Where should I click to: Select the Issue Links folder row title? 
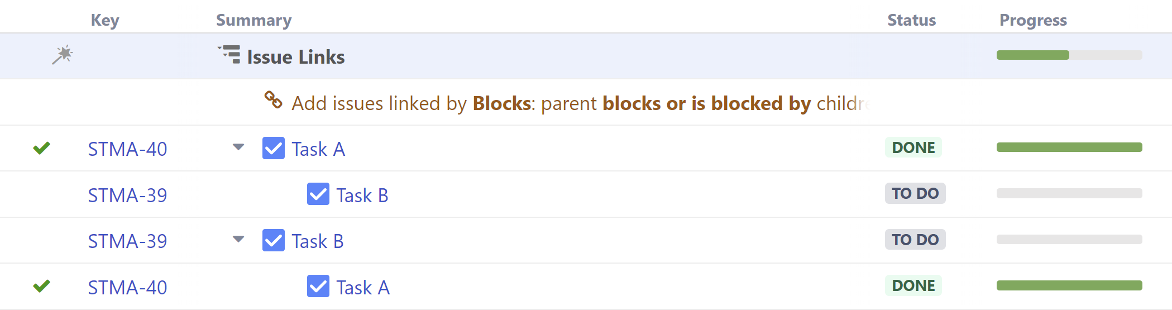pos(295,57)
